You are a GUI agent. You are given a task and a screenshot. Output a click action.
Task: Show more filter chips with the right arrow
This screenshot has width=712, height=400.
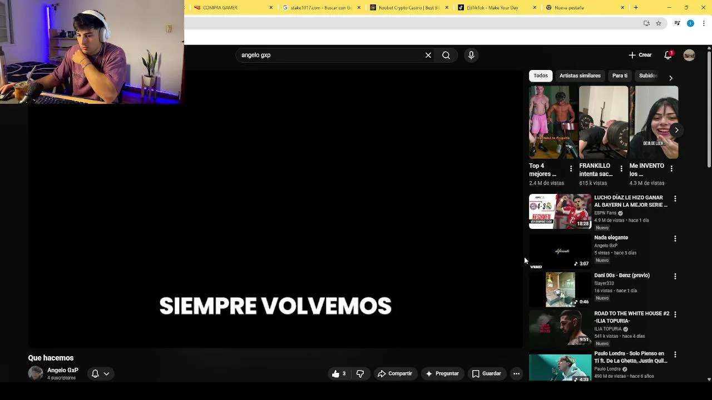671,78
